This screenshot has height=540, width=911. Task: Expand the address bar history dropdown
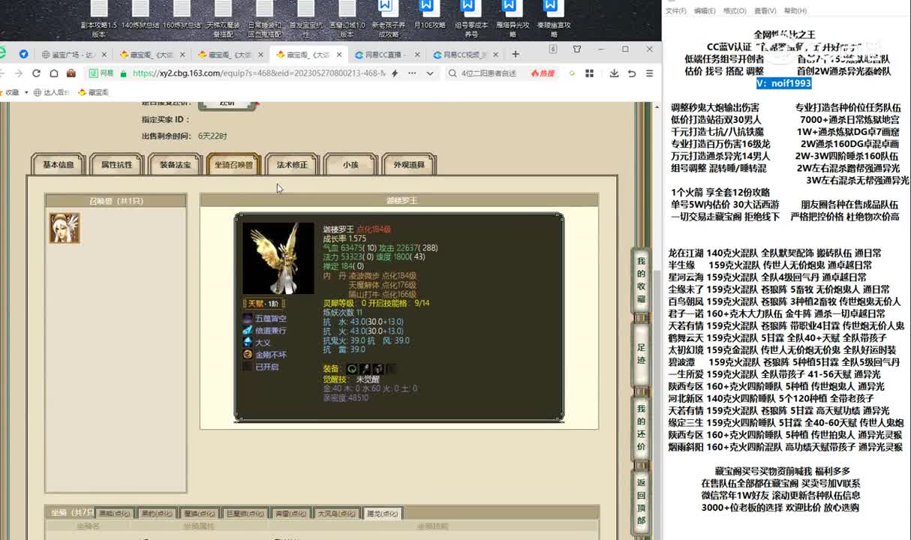431,73
